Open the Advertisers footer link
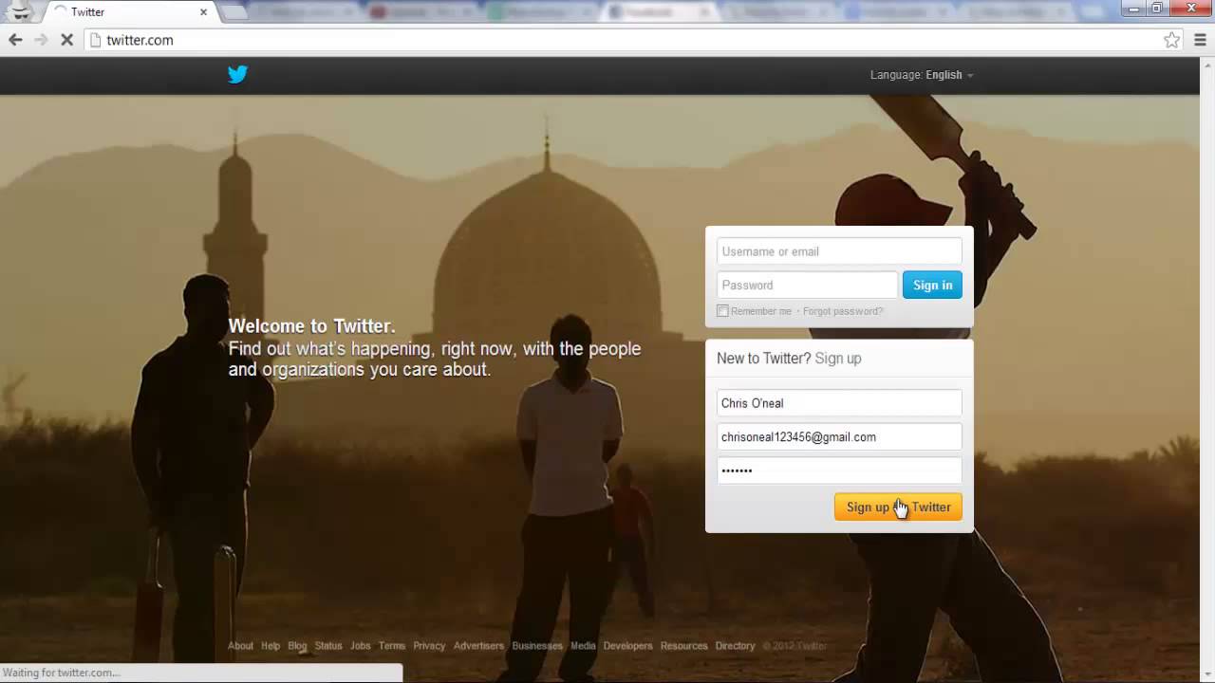This screenshot has width=1215, height=683. tap(478, 646)
